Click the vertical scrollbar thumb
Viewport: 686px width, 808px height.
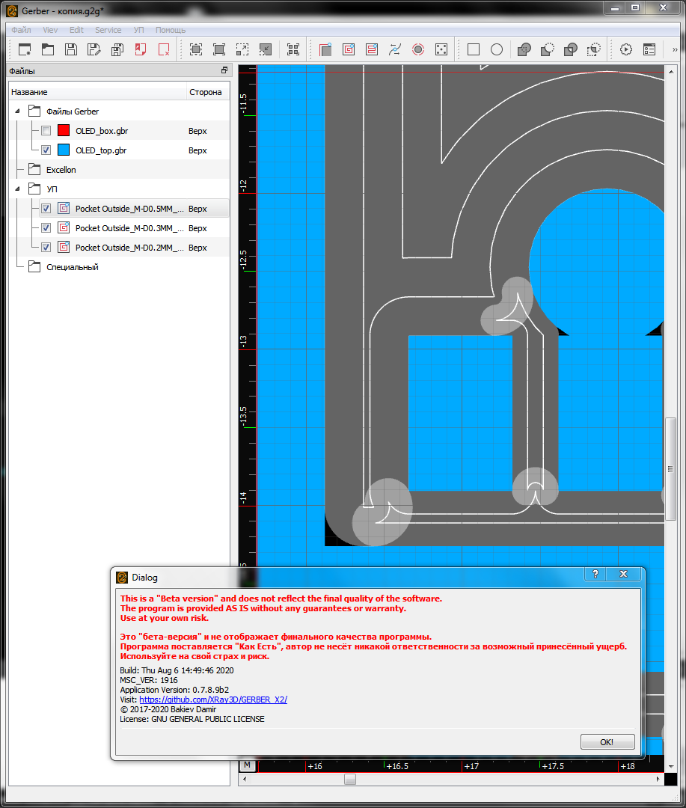coord(670,469)
